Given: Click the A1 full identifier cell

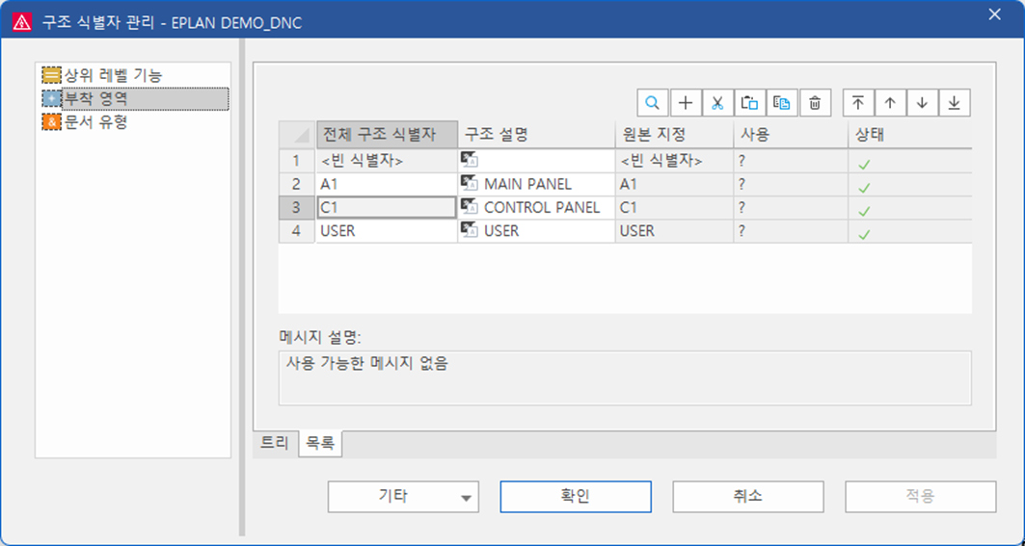Looking at the screenshot, I should (x=387, y=184).
